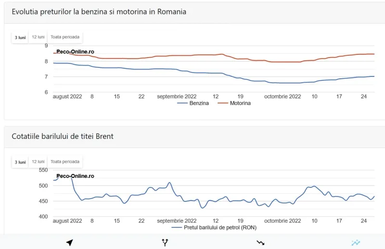The height and width of the screenshot is (249, 385).
Task: Open the location arrow navigation icon
Action: pos(70,243)
